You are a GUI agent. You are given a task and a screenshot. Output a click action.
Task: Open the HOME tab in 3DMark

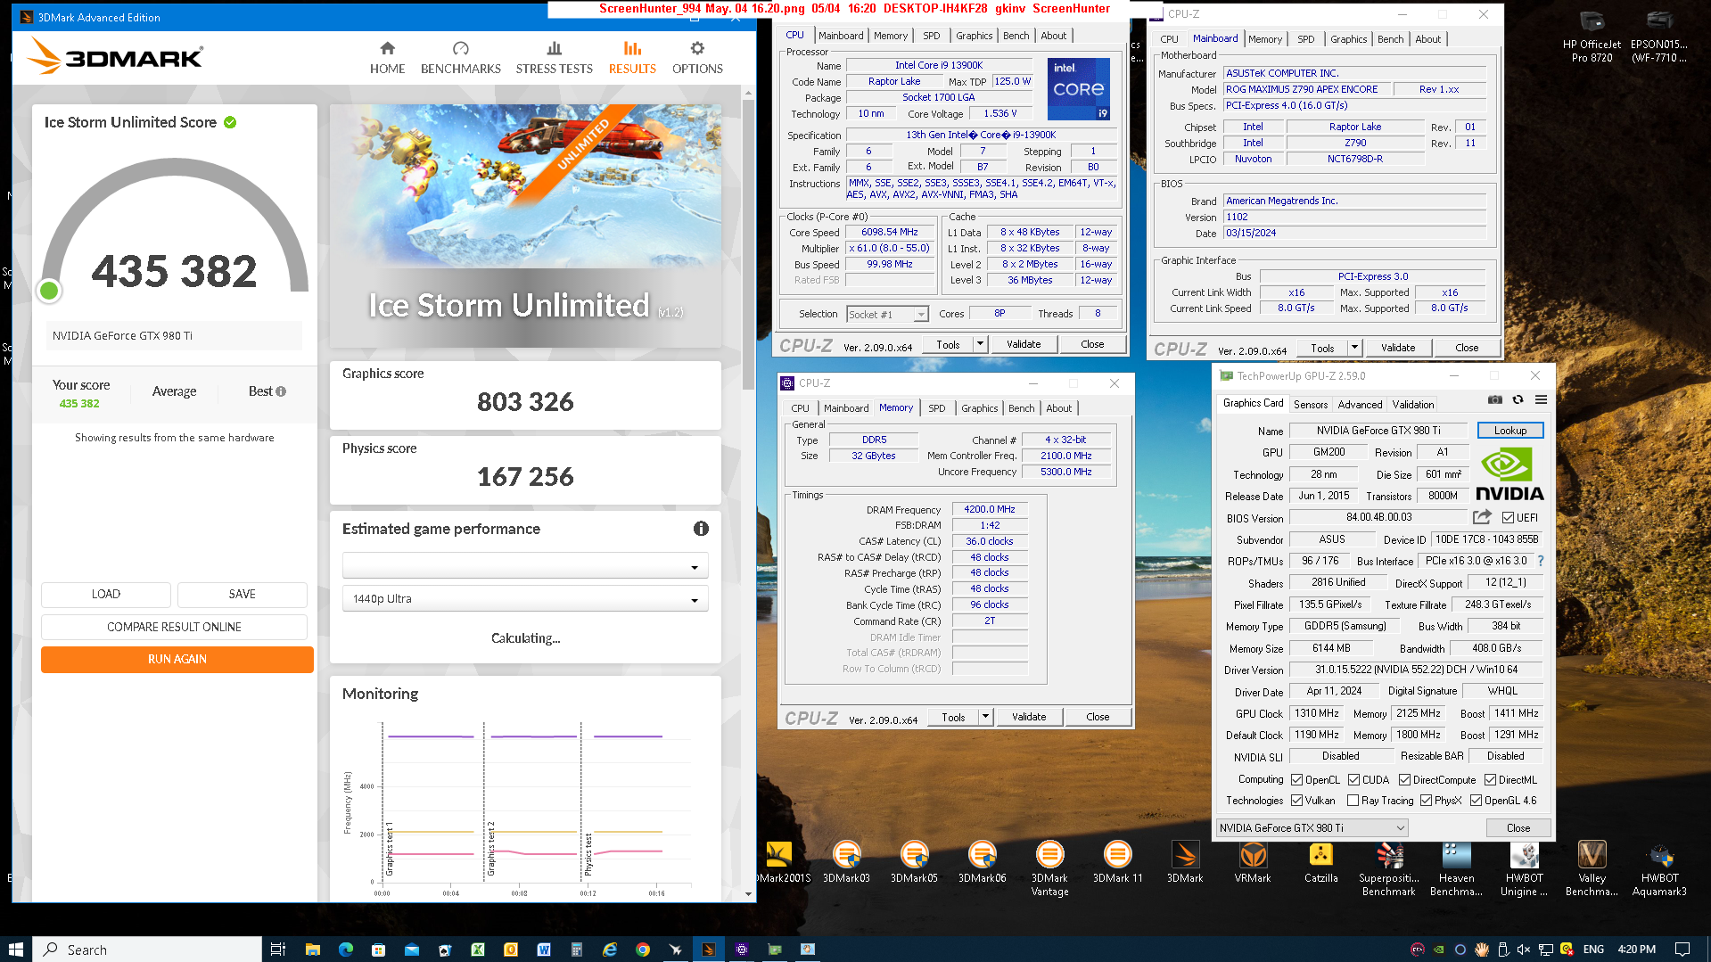(x=387, y=58)
